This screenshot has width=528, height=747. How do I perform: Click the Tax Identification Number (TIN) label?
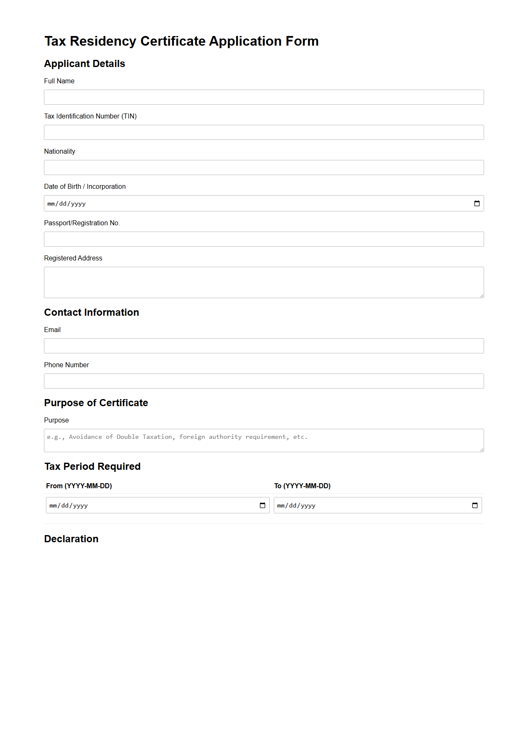pyautogui.click(x=90, y=116)
